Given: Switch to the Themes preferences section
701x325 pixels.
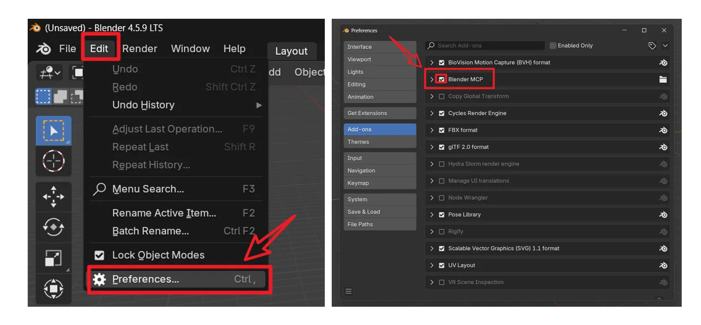Looking at the screenshot, I should [x=380, y=142].
